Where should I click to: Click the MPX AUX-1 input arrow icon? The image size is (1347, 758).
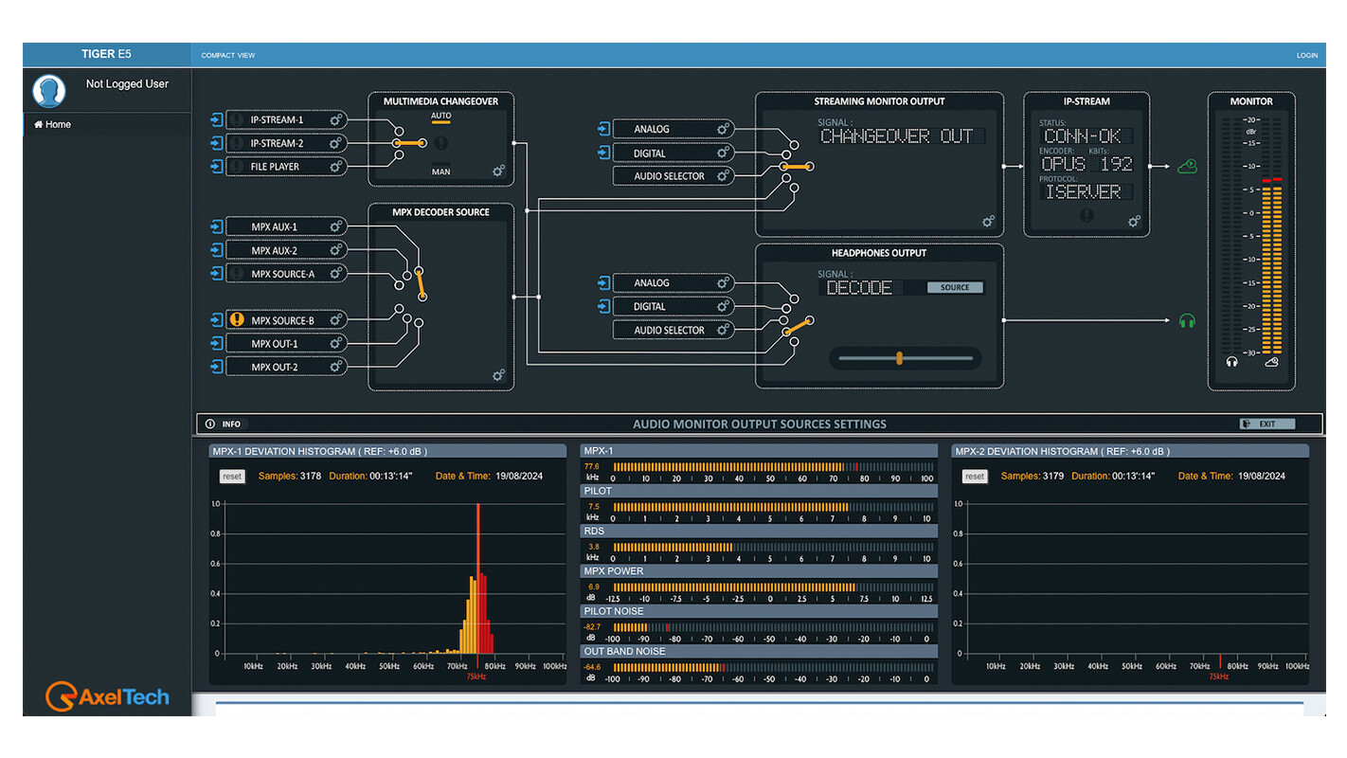click(217, 227)
